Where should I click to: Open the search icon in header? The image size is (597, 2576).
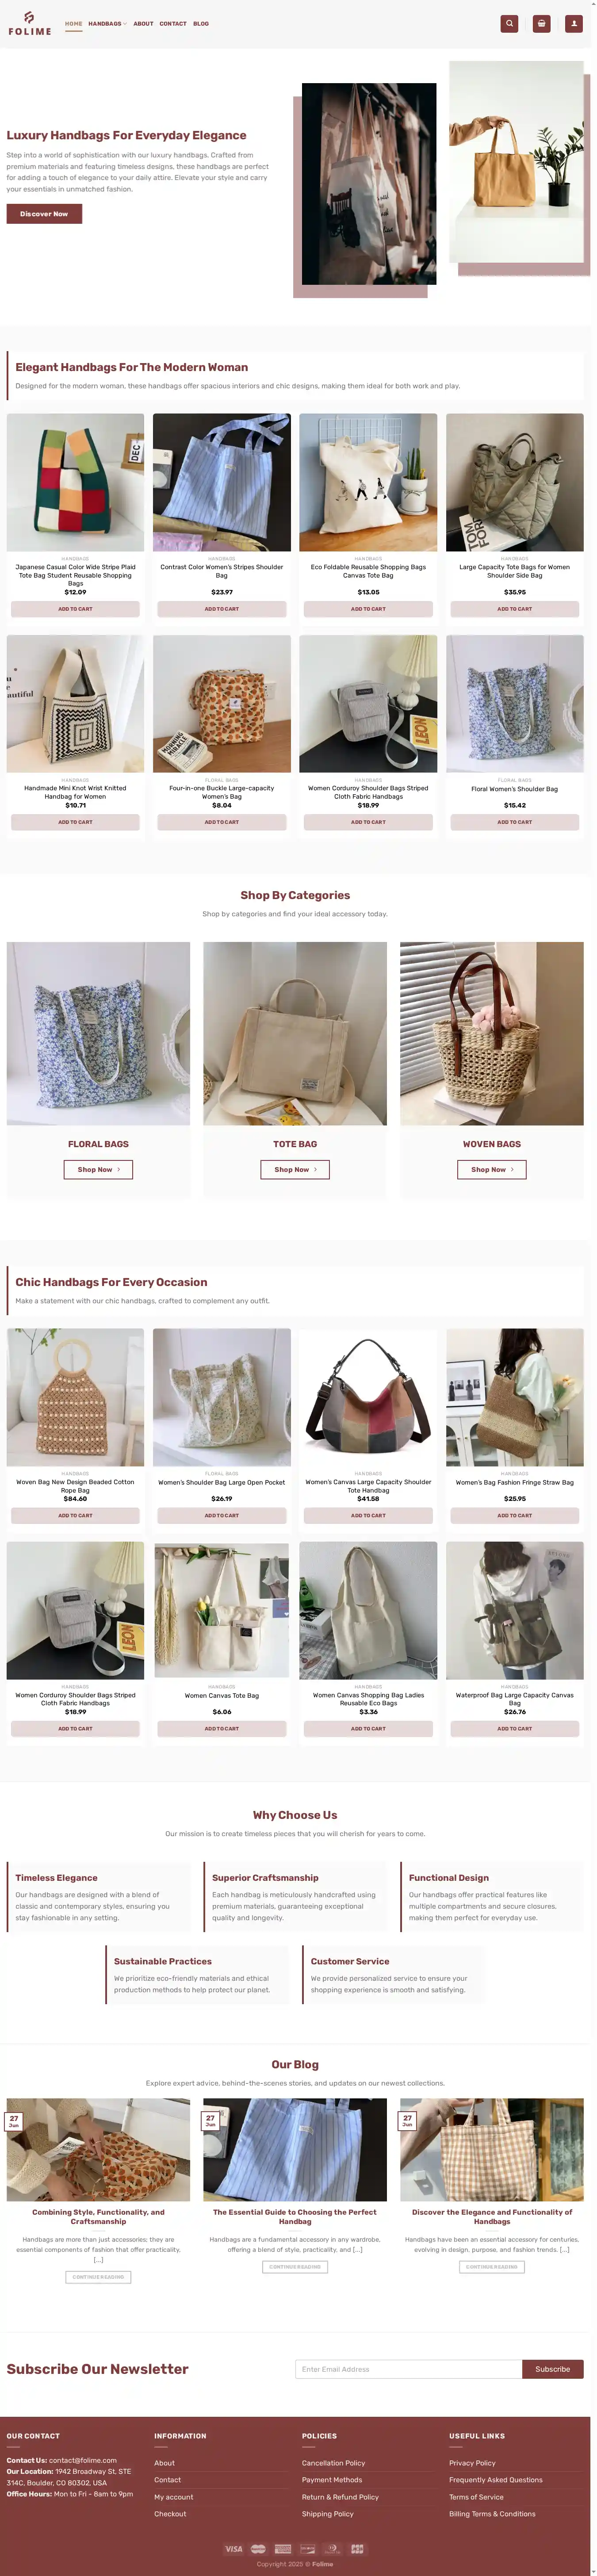(509, 23)
